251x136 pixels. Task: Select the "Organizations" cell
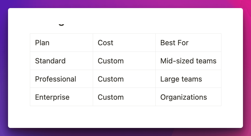pyautogui.click(x=184, y=97)
